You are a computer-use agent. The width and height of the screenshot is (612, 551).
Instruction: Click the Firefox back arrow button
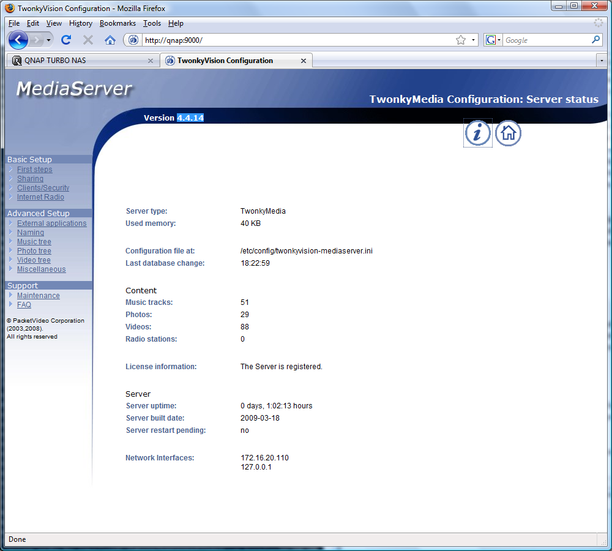click(x=18, y=40)
